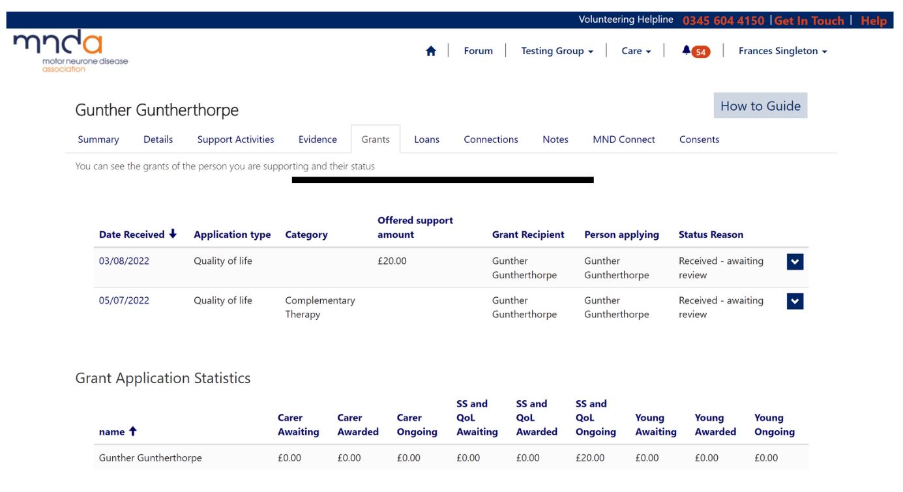Open the 05/07/2022 grant date link
Viewport: 903px width, 492px height.
point(124,300)
